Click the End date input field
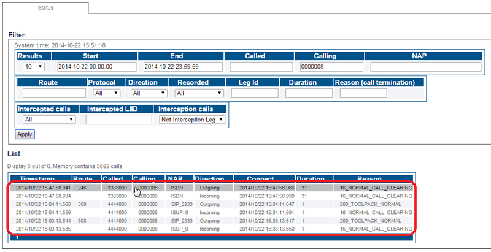The height and width of the screenshot is (252, 491). (182, 67)
